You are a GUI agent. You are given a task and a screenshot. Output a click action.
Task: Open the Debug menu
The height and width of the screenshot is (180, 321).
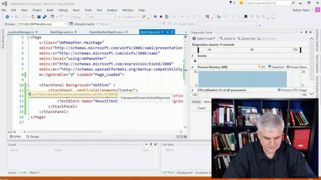(x=63, y=10)
